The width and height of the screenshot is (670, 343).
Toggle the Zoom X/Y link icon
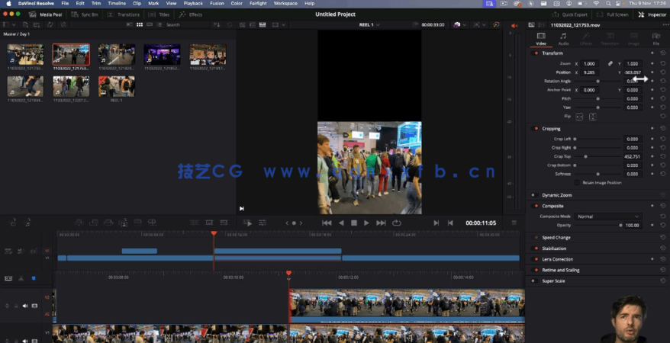(610, 63)
